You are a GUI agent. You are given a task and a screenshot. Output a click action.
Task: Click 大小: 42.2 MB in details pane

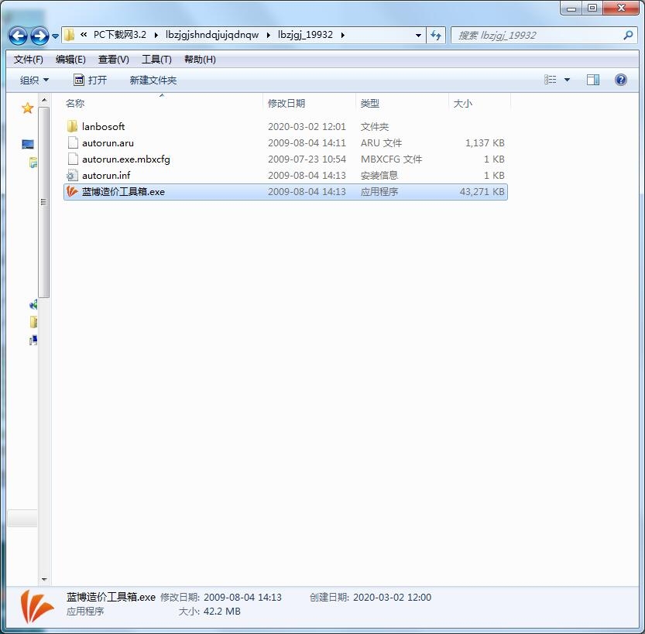tap(209, 612)
